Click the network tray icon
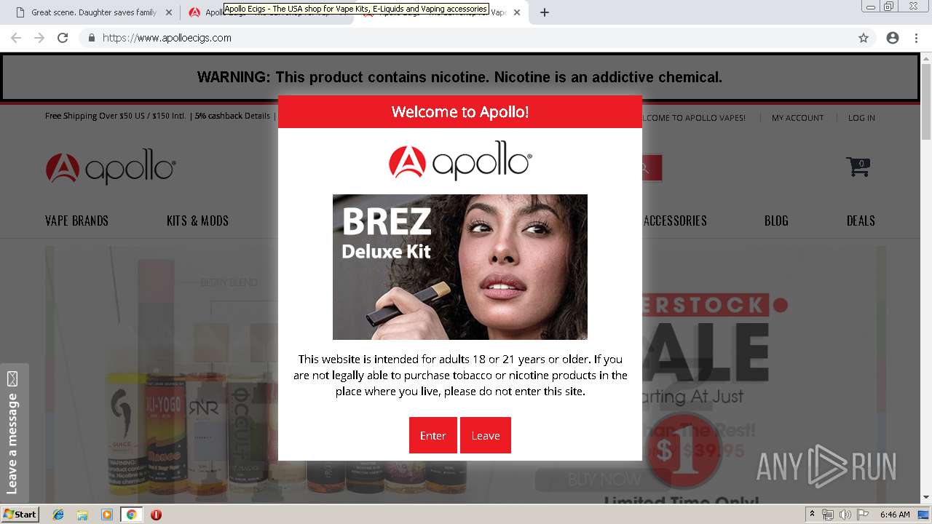932x524 pixels. click(x=828, y=515)
